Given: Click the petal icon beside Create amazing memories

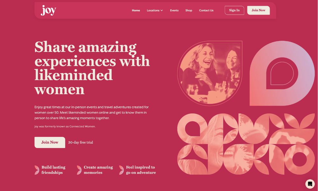Looking at the screenshot, I should pos(79,170).
